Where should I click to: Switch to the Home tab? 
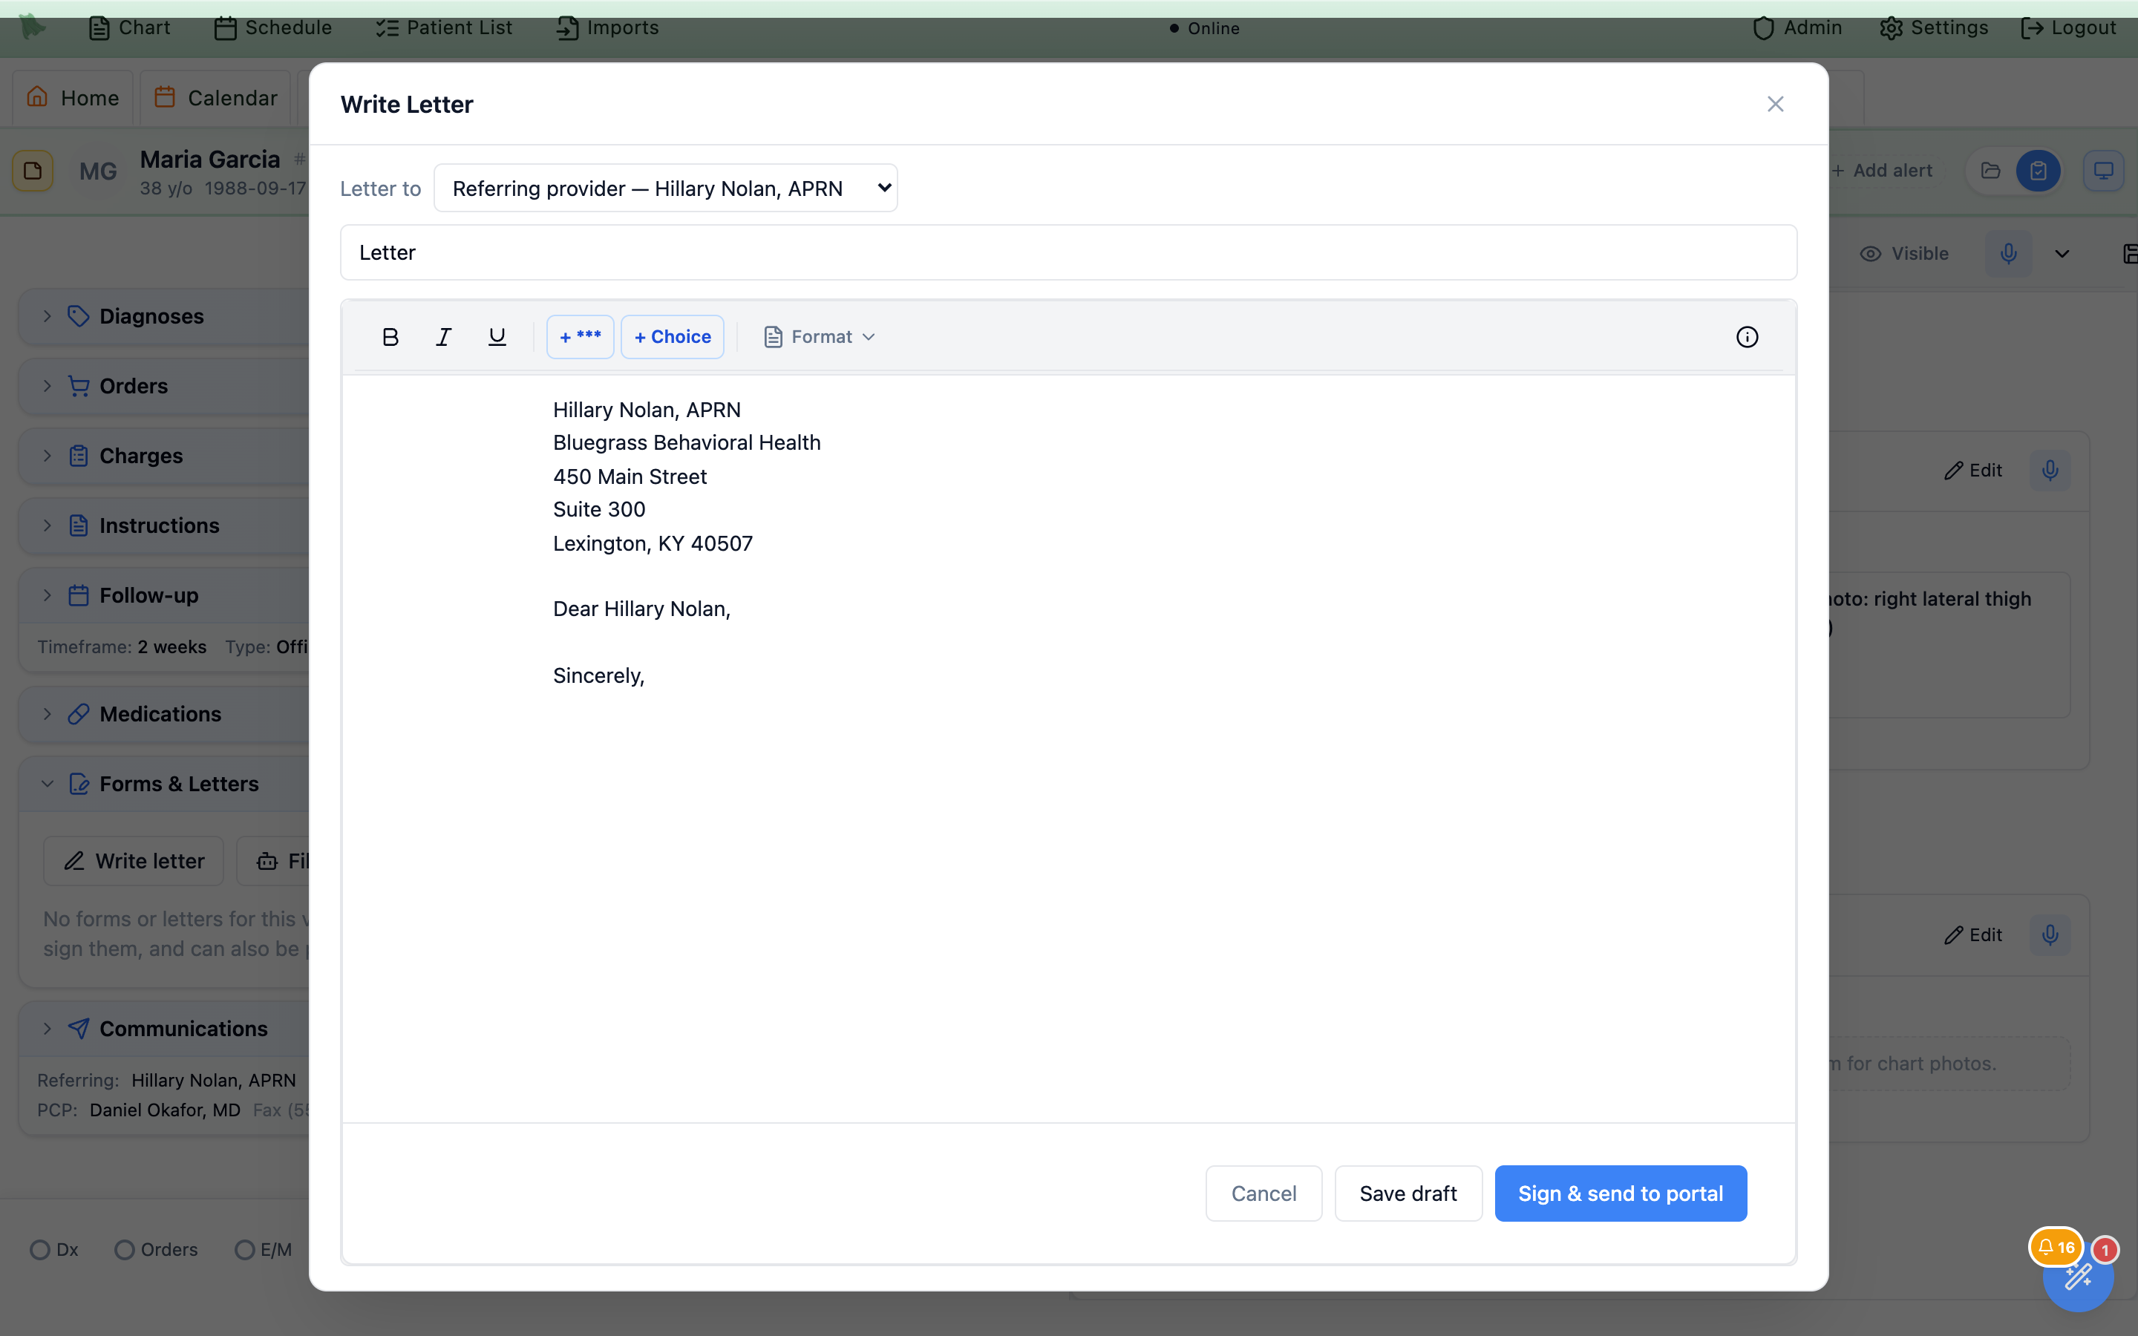[x=73, y=97]
